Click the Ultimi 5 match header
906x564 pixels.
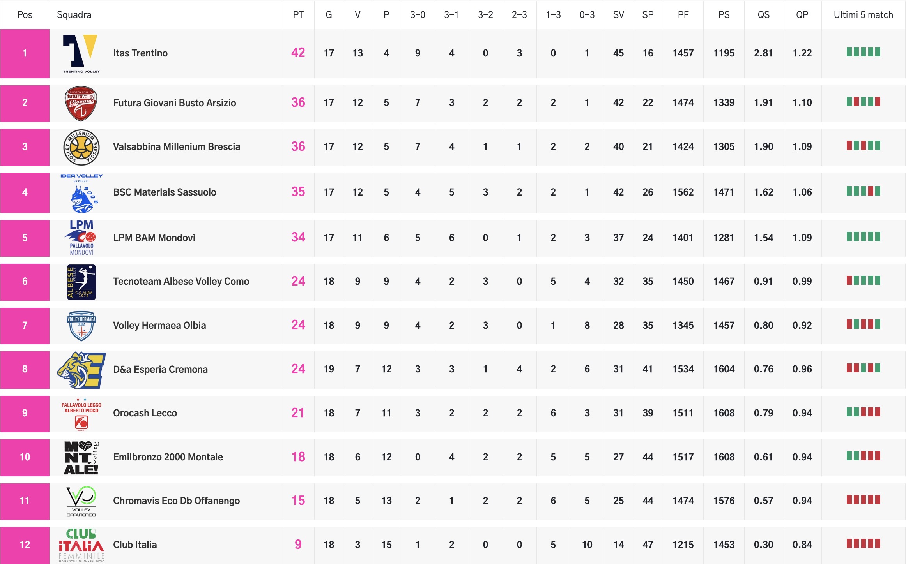[x=863, y=15]
